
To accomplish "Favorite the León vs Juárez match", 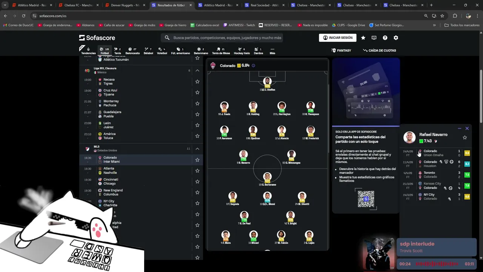I will point(197,125).
